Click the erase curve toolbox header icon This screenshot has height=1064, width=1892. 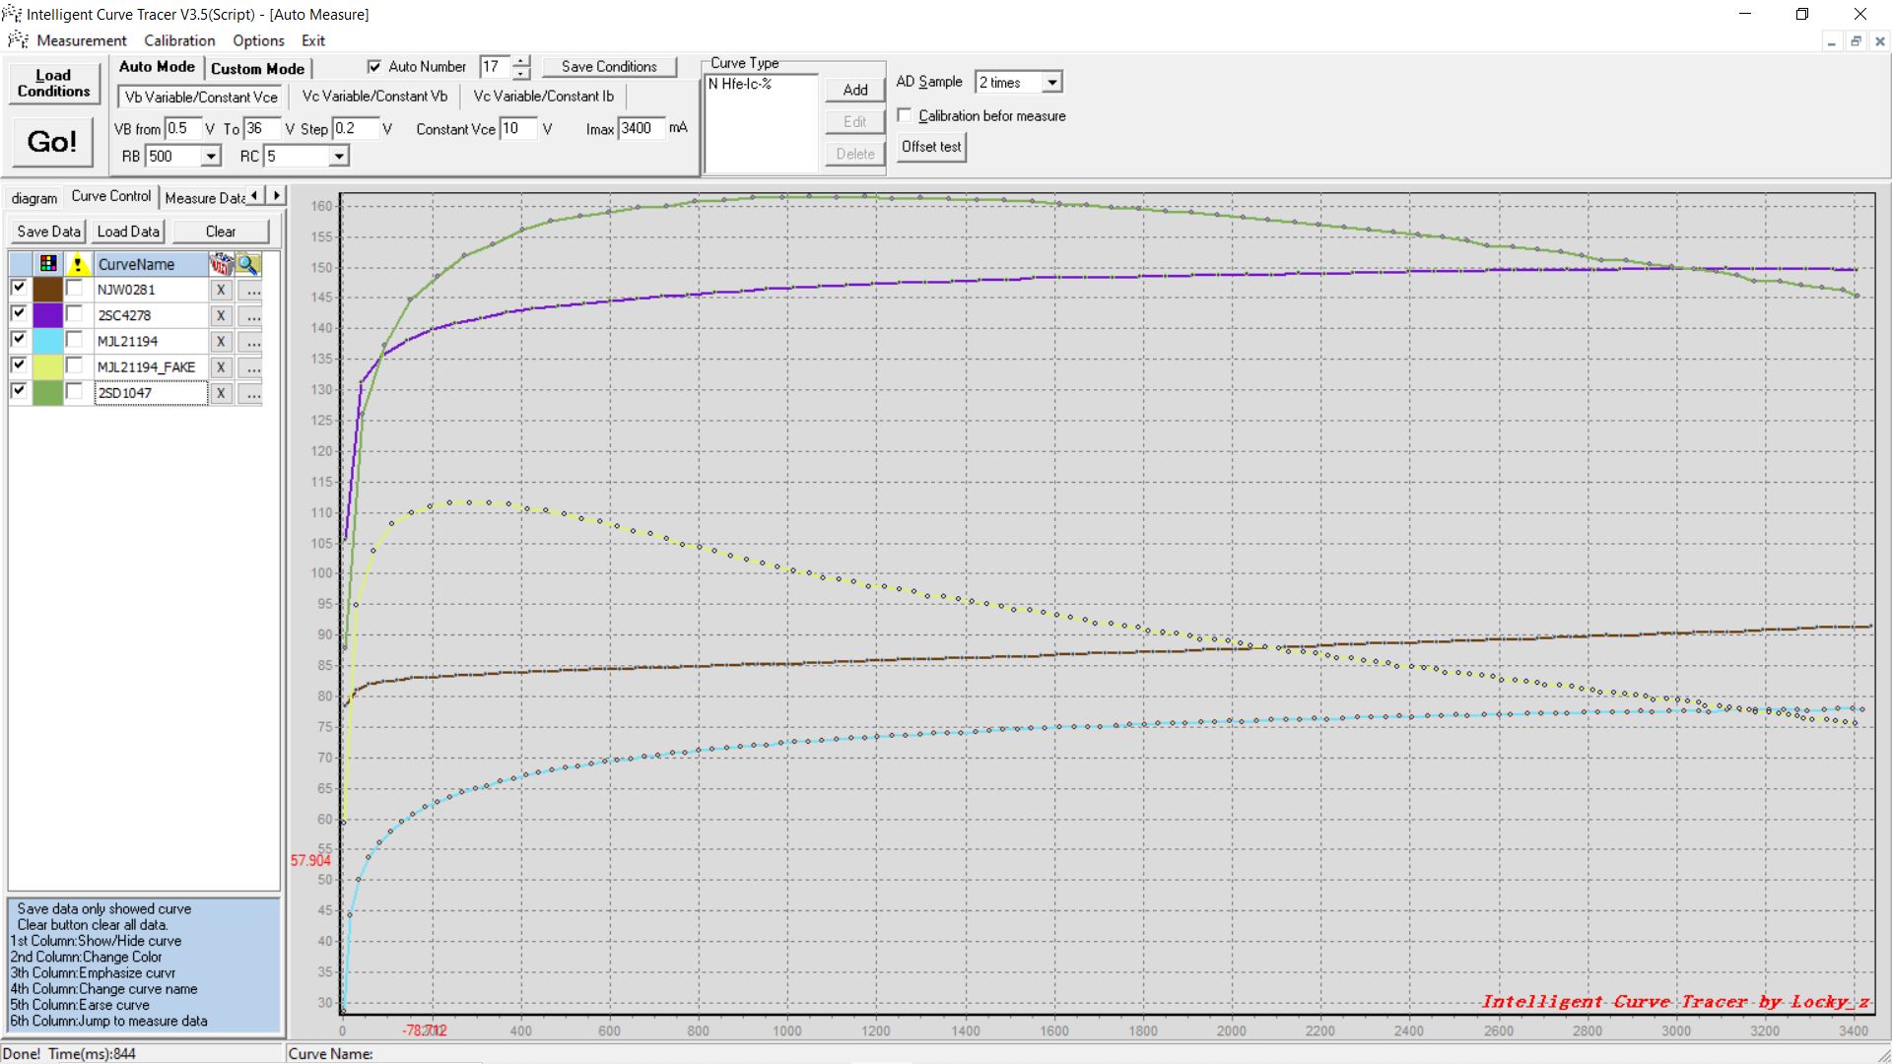pyautogui.click(x=221, y=264)
